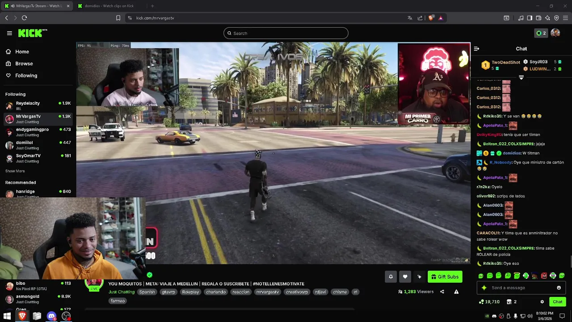572x322 pixels.
Task: Open a new browser tab
Action: [152, 6]
